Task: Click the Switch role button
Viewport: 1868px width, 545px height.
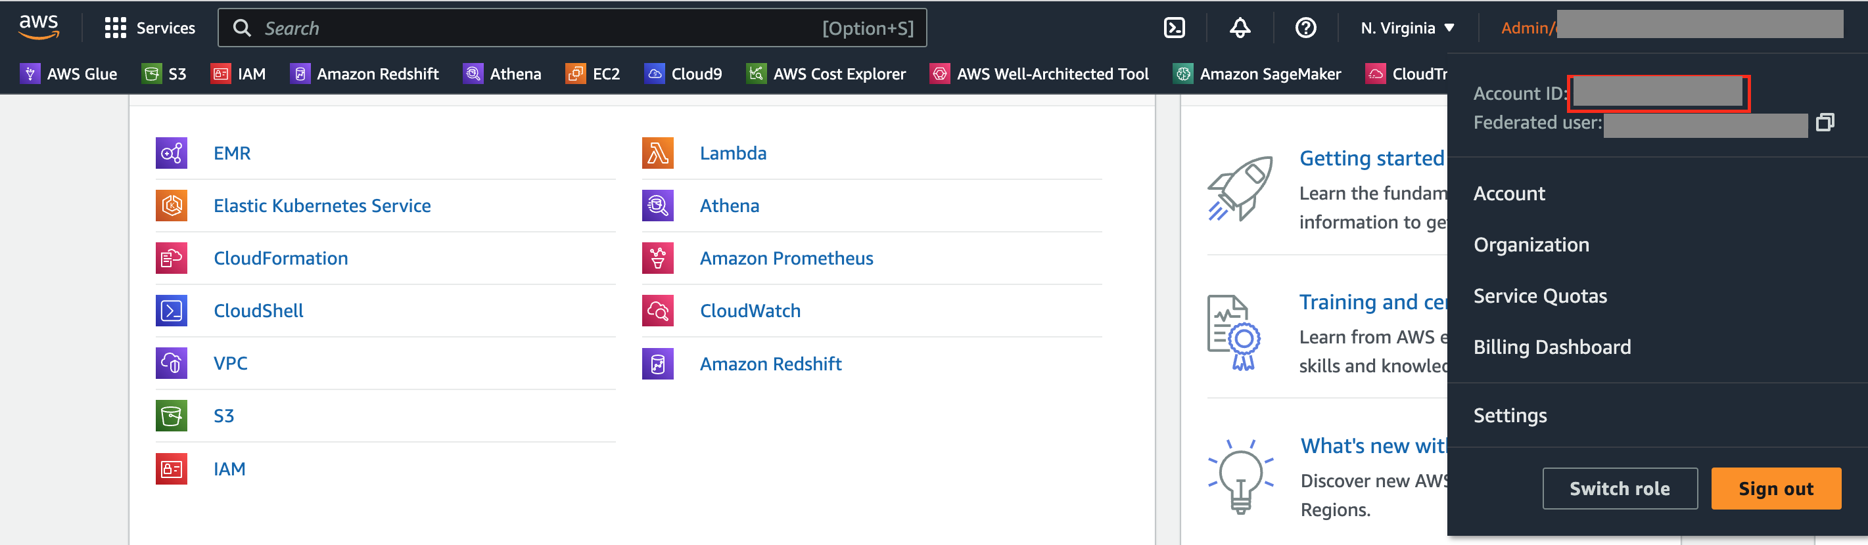Action: 1620,489
